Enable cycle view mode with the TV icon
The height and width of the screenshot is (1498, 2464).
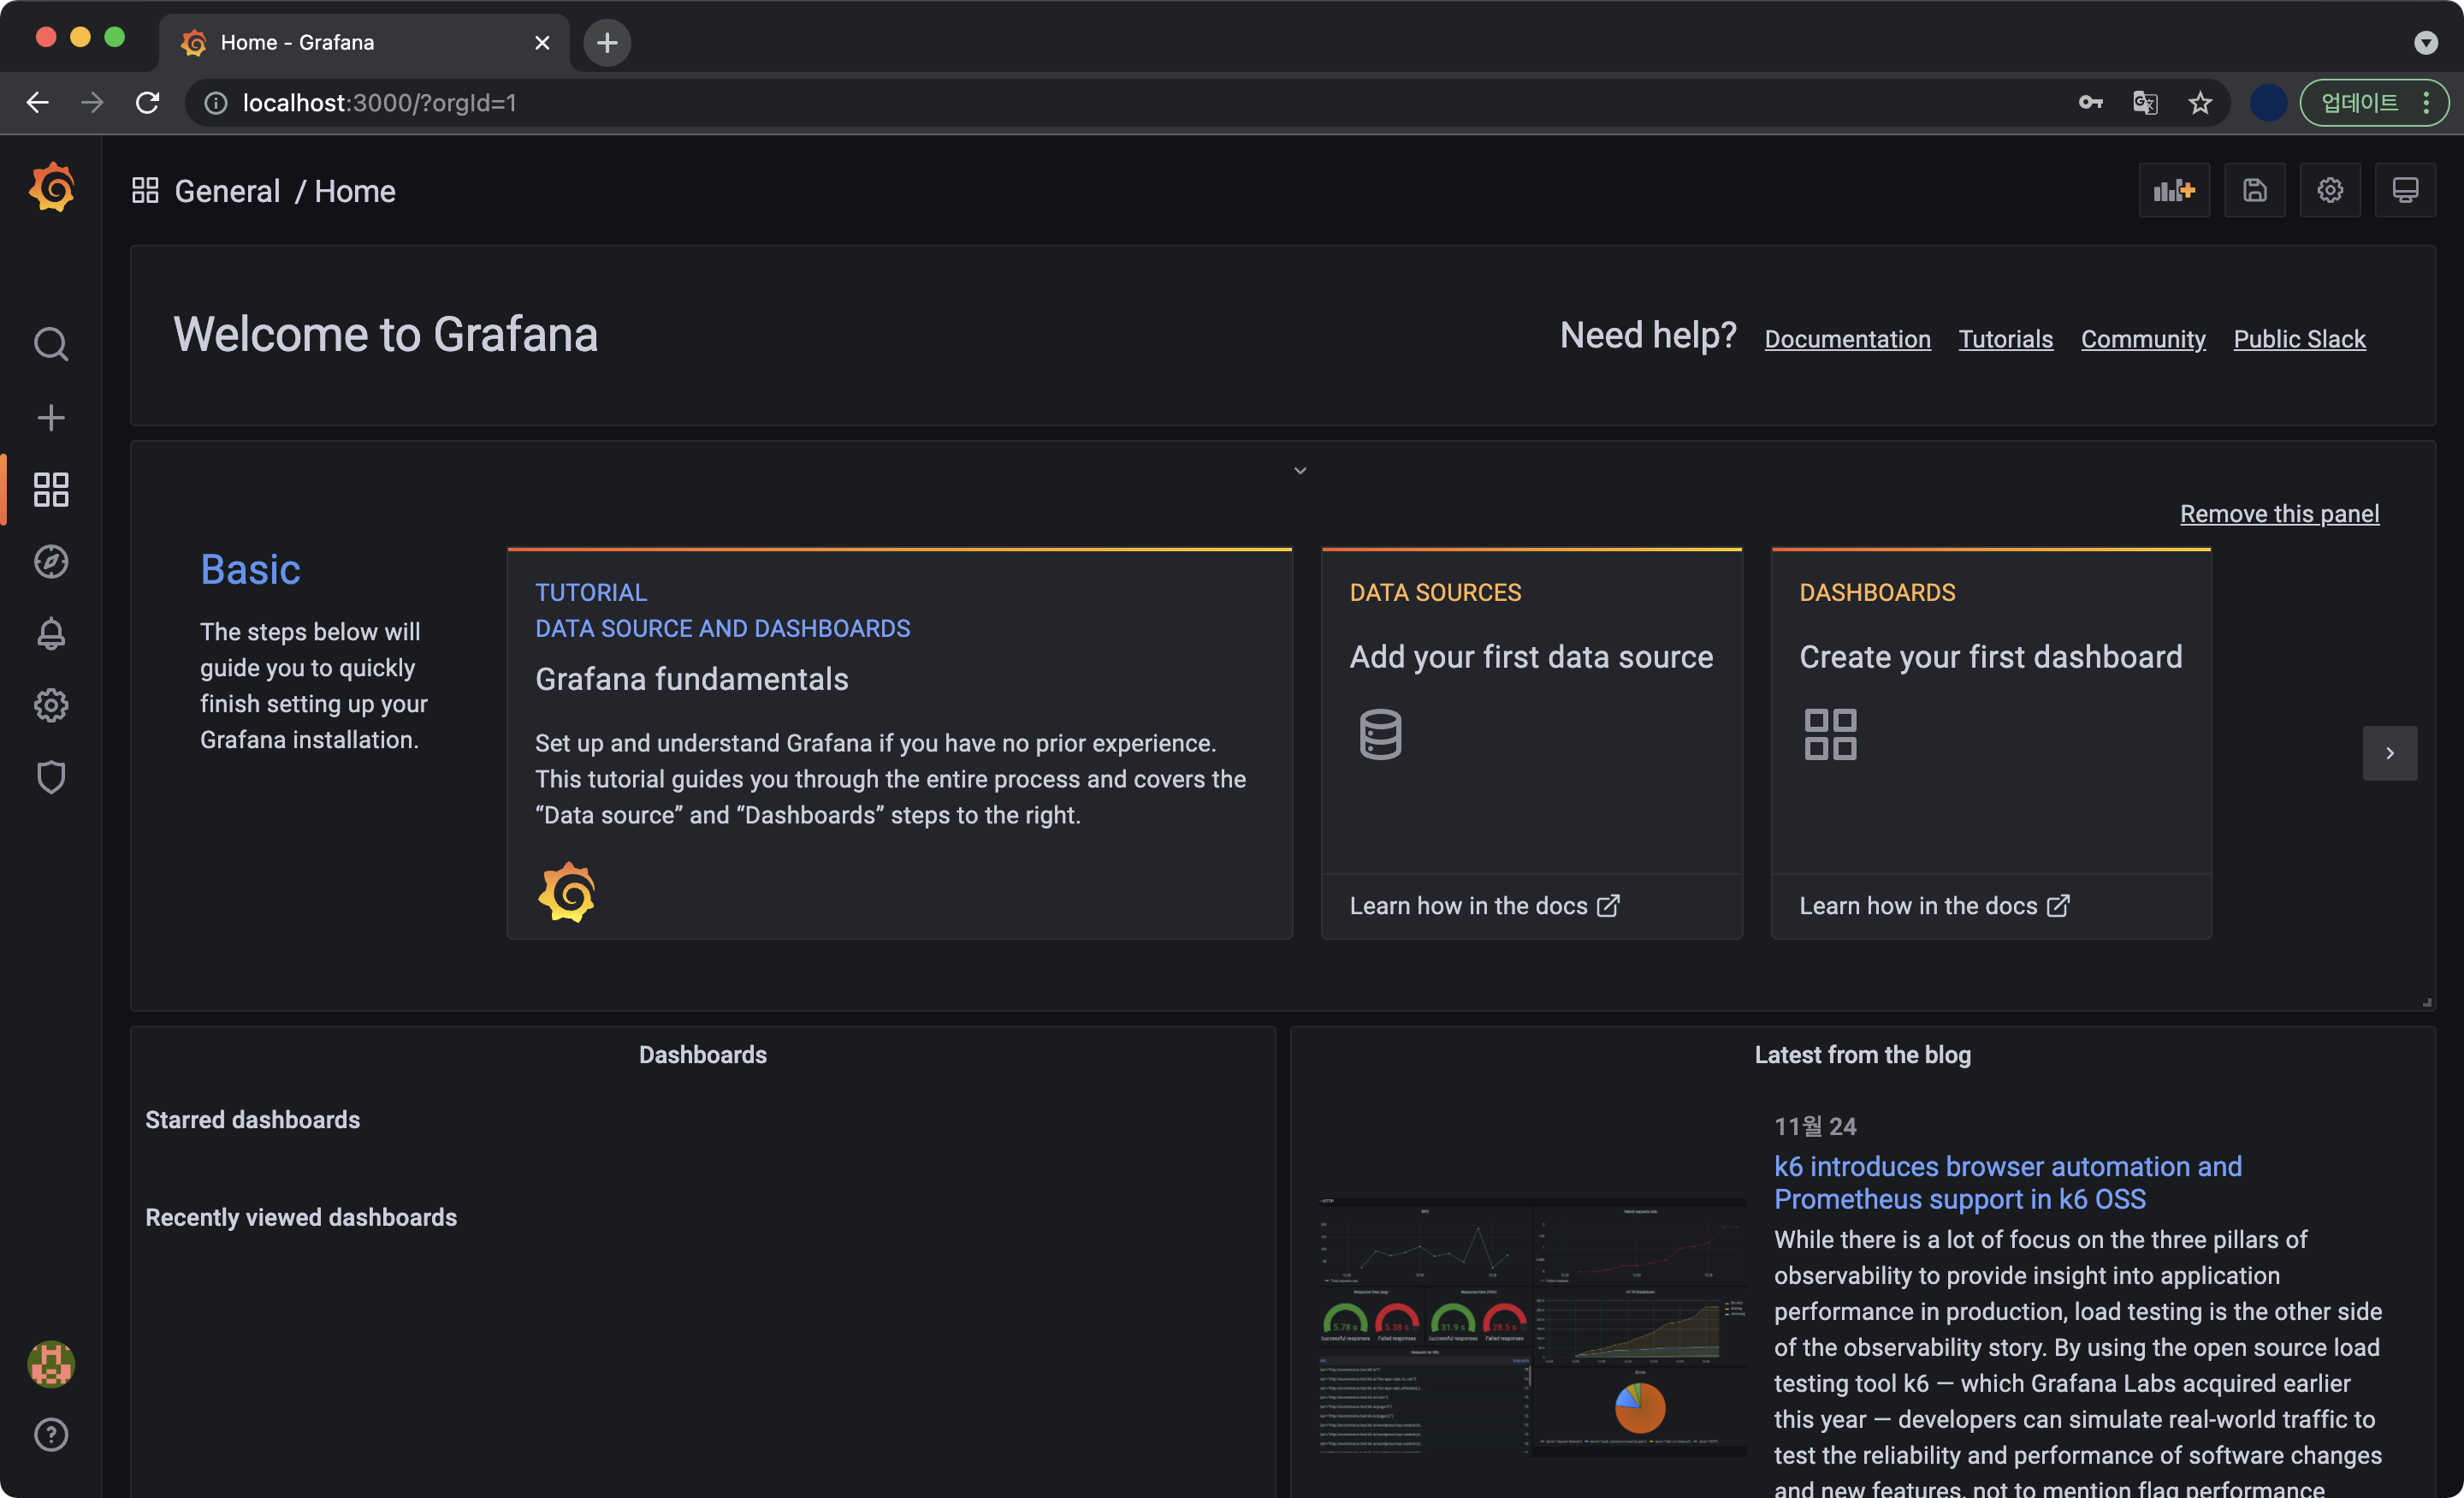click(x=2405, y=190)
